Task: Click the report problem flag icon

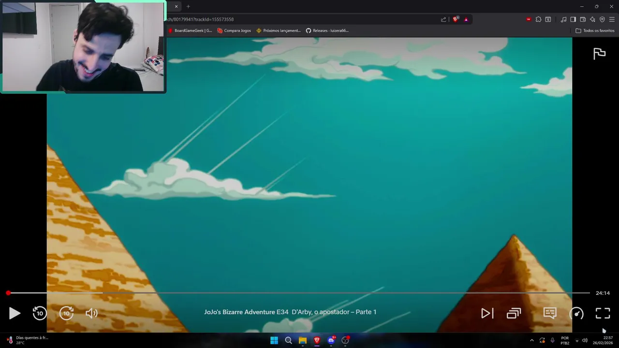Action: tap(599, 54)
